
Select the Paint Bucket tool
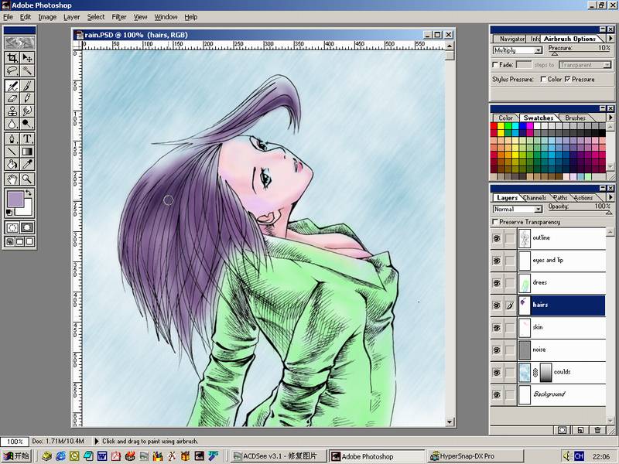pyautogui.click(x=12, y=164)
